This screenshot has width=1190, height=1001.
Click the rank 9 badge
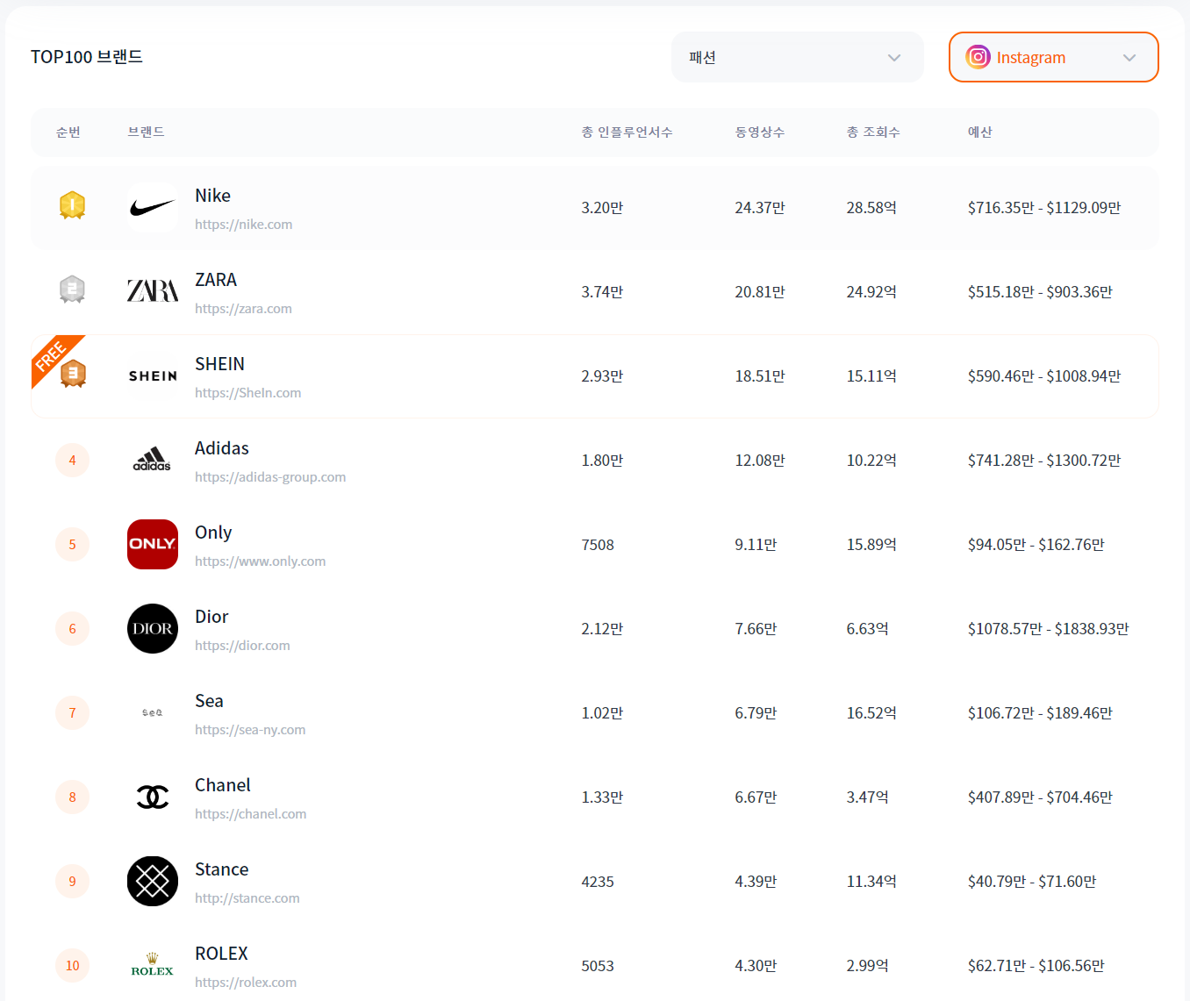[x=72, y=882]
